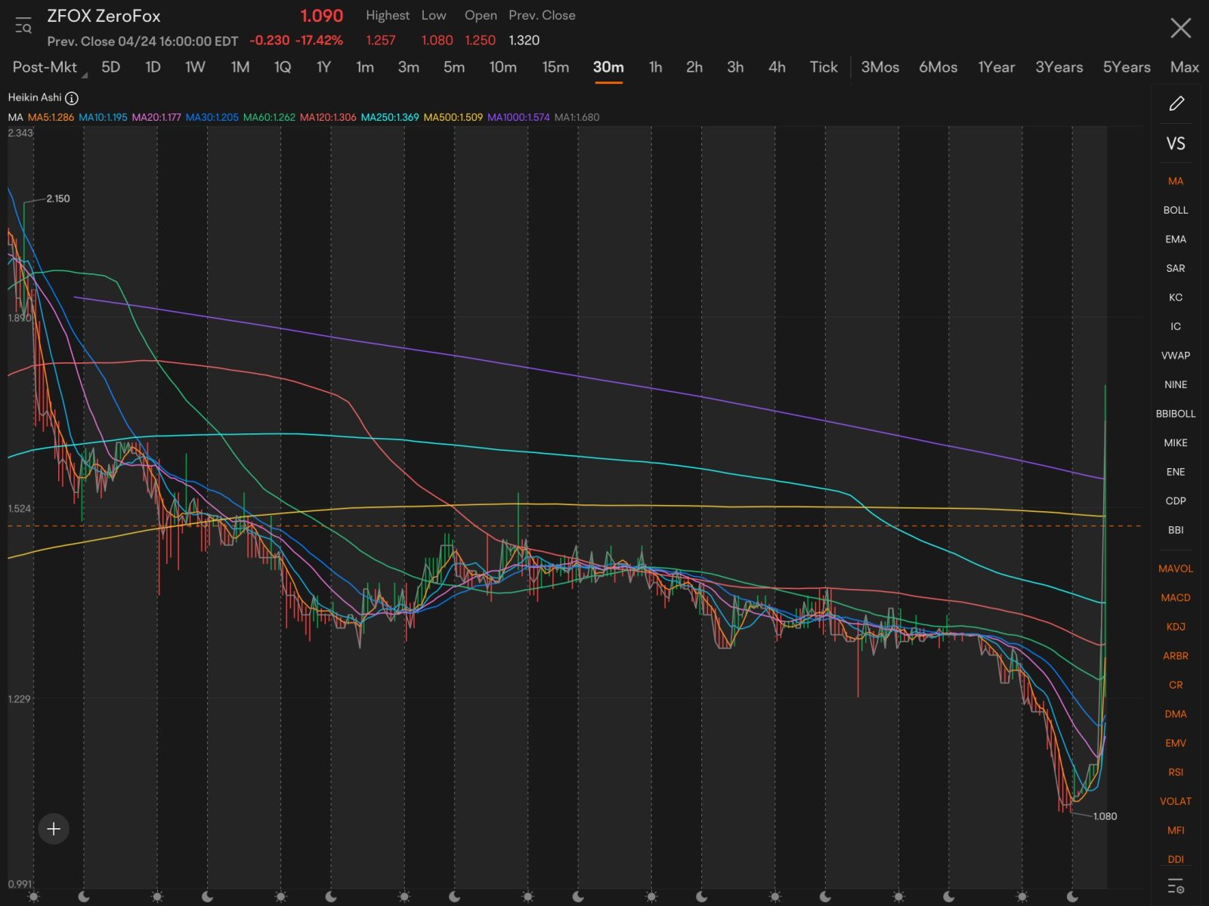Open indicator settings icon at bottom right
The height and width of the screenshot is (906, 1209).
[1176, 886]
